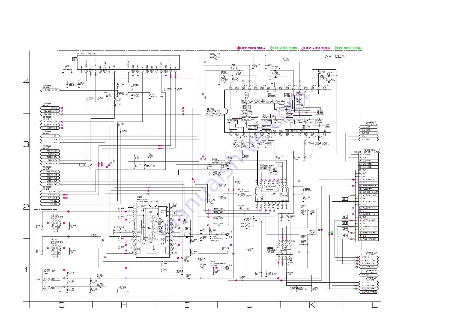Image resolution: width=464 pixels, height=325 pixels.
Task: Click CN1101 pin 9 VIDEO-C-OUT
Action: point(368,220)
